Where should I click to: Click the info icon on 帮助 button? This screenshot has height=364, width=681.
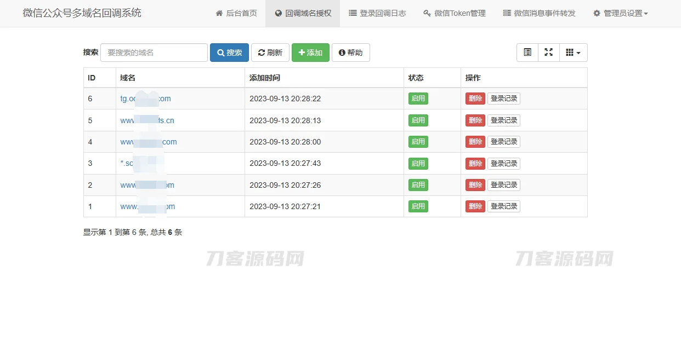(x=342, y=52)
